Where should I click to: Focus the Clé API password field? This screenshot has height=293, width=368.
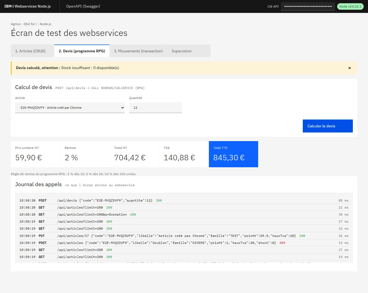(308, 6)
